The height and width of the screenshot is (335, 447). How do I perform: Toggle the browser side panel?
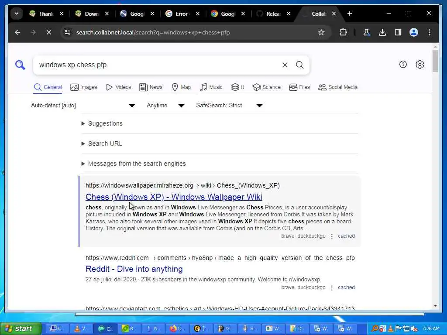[x=398, y=32]
